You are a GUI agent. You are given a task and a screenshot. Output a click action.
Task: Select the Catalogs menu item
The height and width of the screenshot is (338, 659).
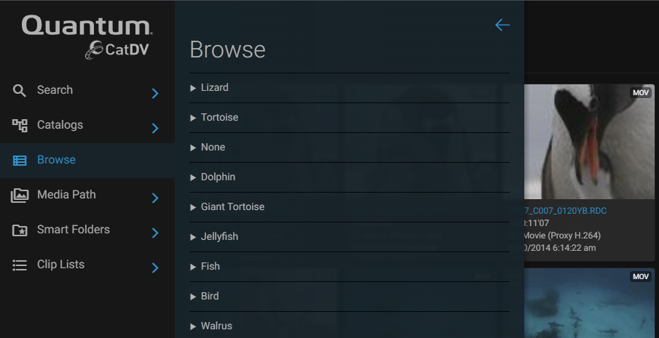(87, 125)
